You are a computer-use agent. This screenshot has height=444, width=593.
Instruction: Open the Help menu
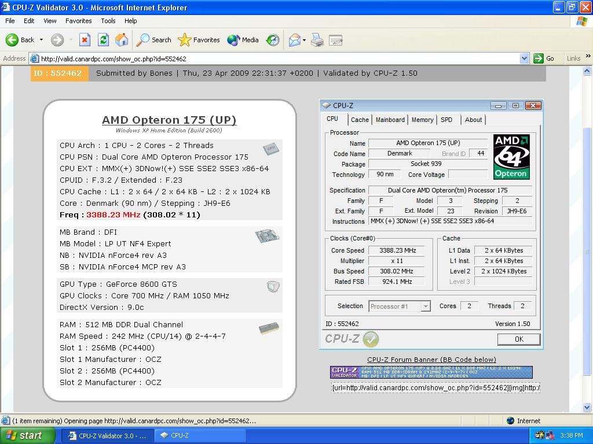pyautogui.click(x=130, y=21)
